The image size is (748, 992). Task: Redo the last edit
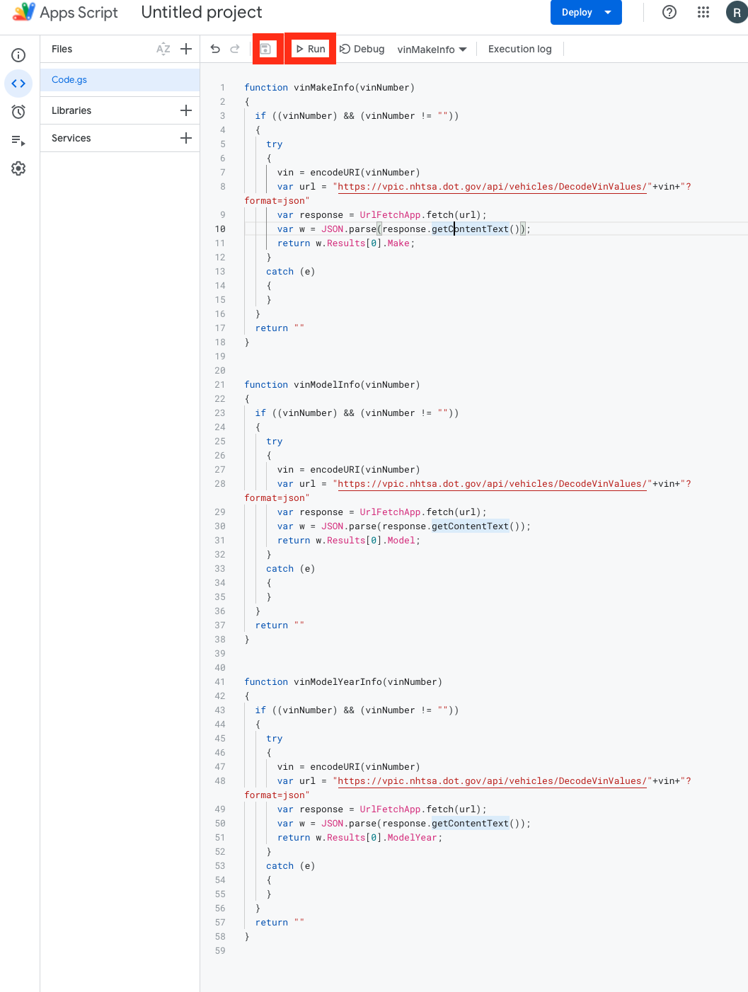click(234, 49)
